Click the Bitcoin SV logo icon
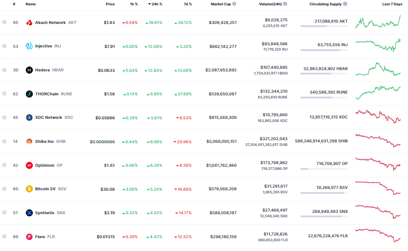 [x=29, y=189]
